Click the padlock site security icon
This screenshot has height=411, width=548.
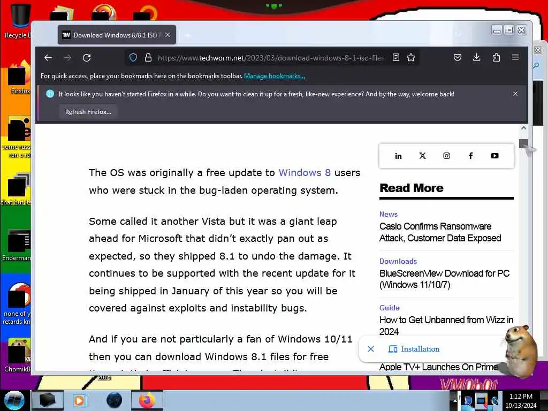[148, 57]
